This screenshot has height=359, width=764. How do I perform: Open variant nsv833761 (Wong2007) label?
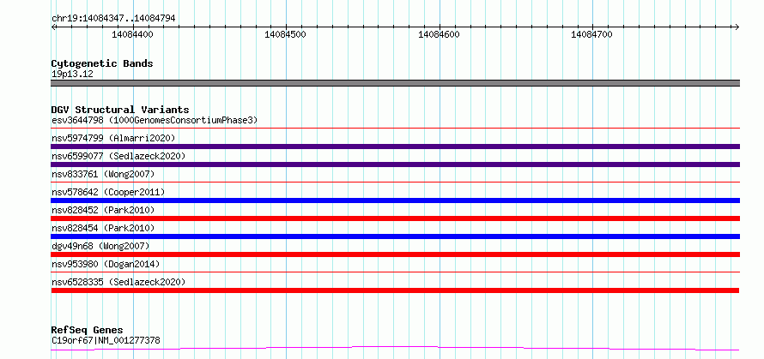103,174
